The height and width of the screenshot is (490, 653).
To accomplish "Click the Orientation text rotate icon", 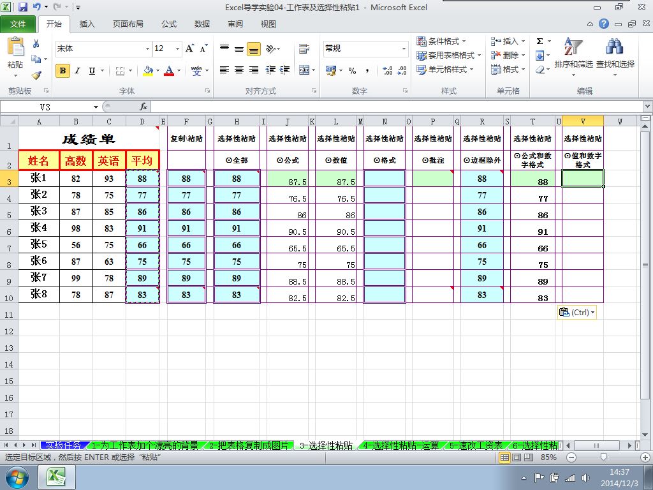I will [x=270, y=48].
